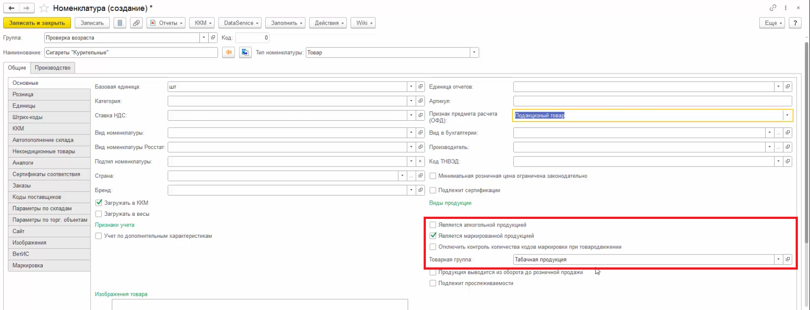Open the Штрих-коды section in sidebar
Viewport: 810px width, 310px height.
click(x=27, y=117)
